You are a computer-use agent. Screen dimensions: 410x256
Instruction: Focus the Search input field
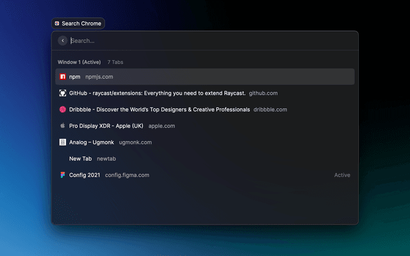205,40
